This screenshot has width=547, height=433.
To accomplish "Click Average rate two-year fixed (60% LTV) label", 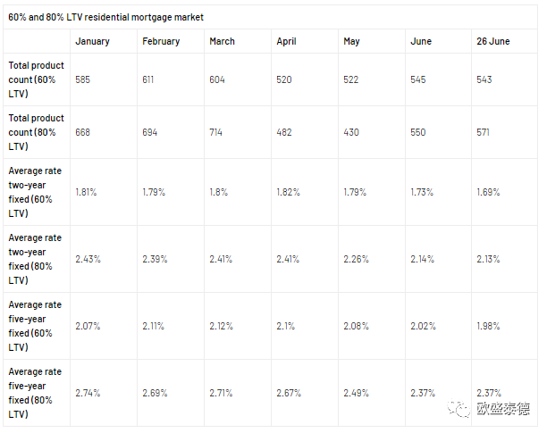I will point(35,192).
